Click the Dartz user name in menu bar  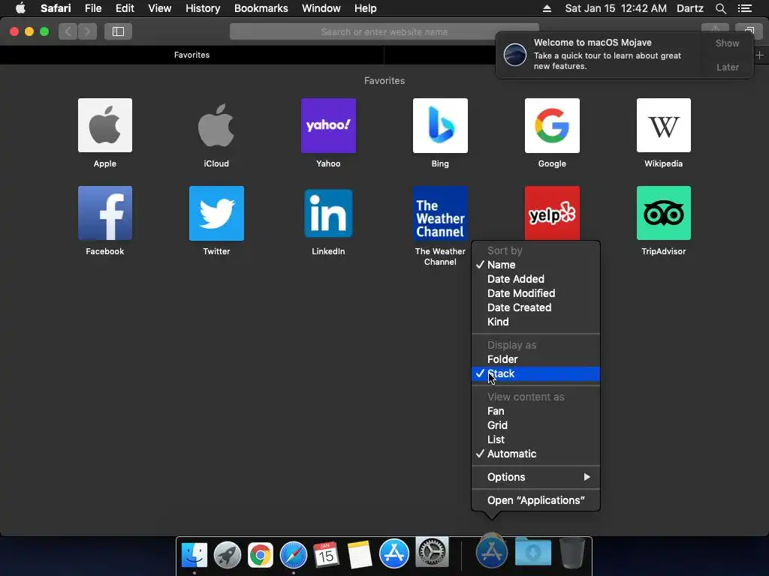[689, 8]
